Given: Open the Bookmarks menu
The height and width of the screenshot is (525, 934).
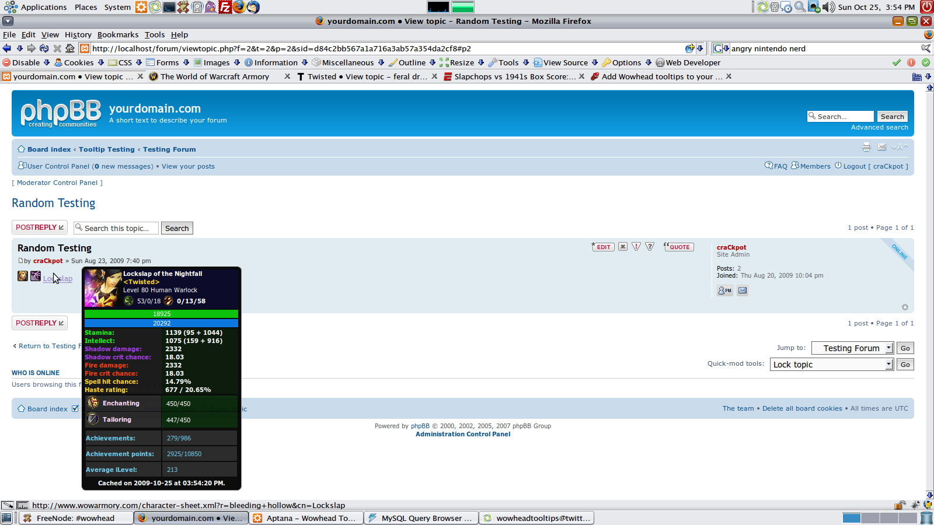Looking at the screenshot, I should [x=118, y=34].
